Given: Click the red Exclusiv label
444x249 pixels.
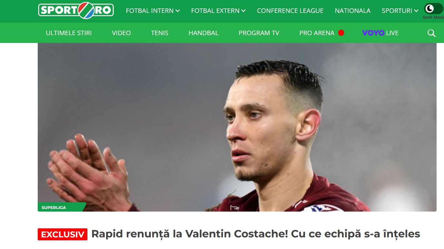Looking at the screenshot, I should (63, 234).
